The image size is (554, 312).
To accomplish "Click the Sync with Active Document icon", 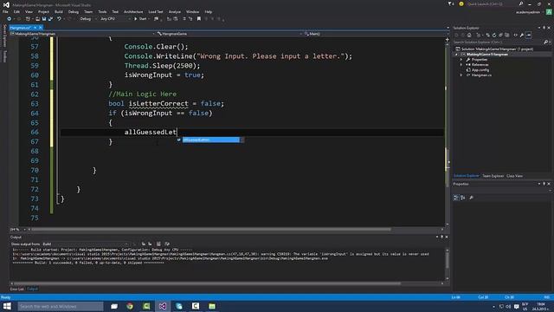I will pos(487,35).
